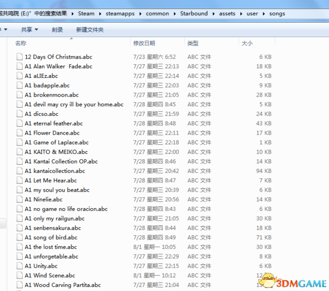The width and height of the screenshot is (329, 291).
Task: Expand breadcrumb arrow after Steam
Action: pos(100,14)
